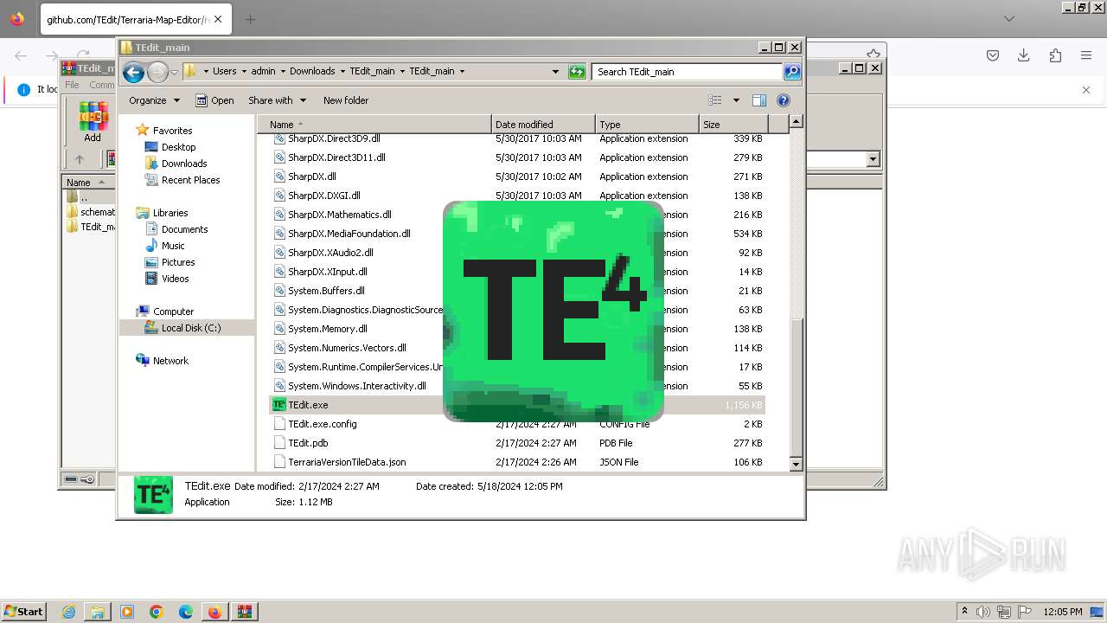Click the search magnifier in the TEdit_main window
Viewport: 1107px width, 623px height.
coord(792,72)
